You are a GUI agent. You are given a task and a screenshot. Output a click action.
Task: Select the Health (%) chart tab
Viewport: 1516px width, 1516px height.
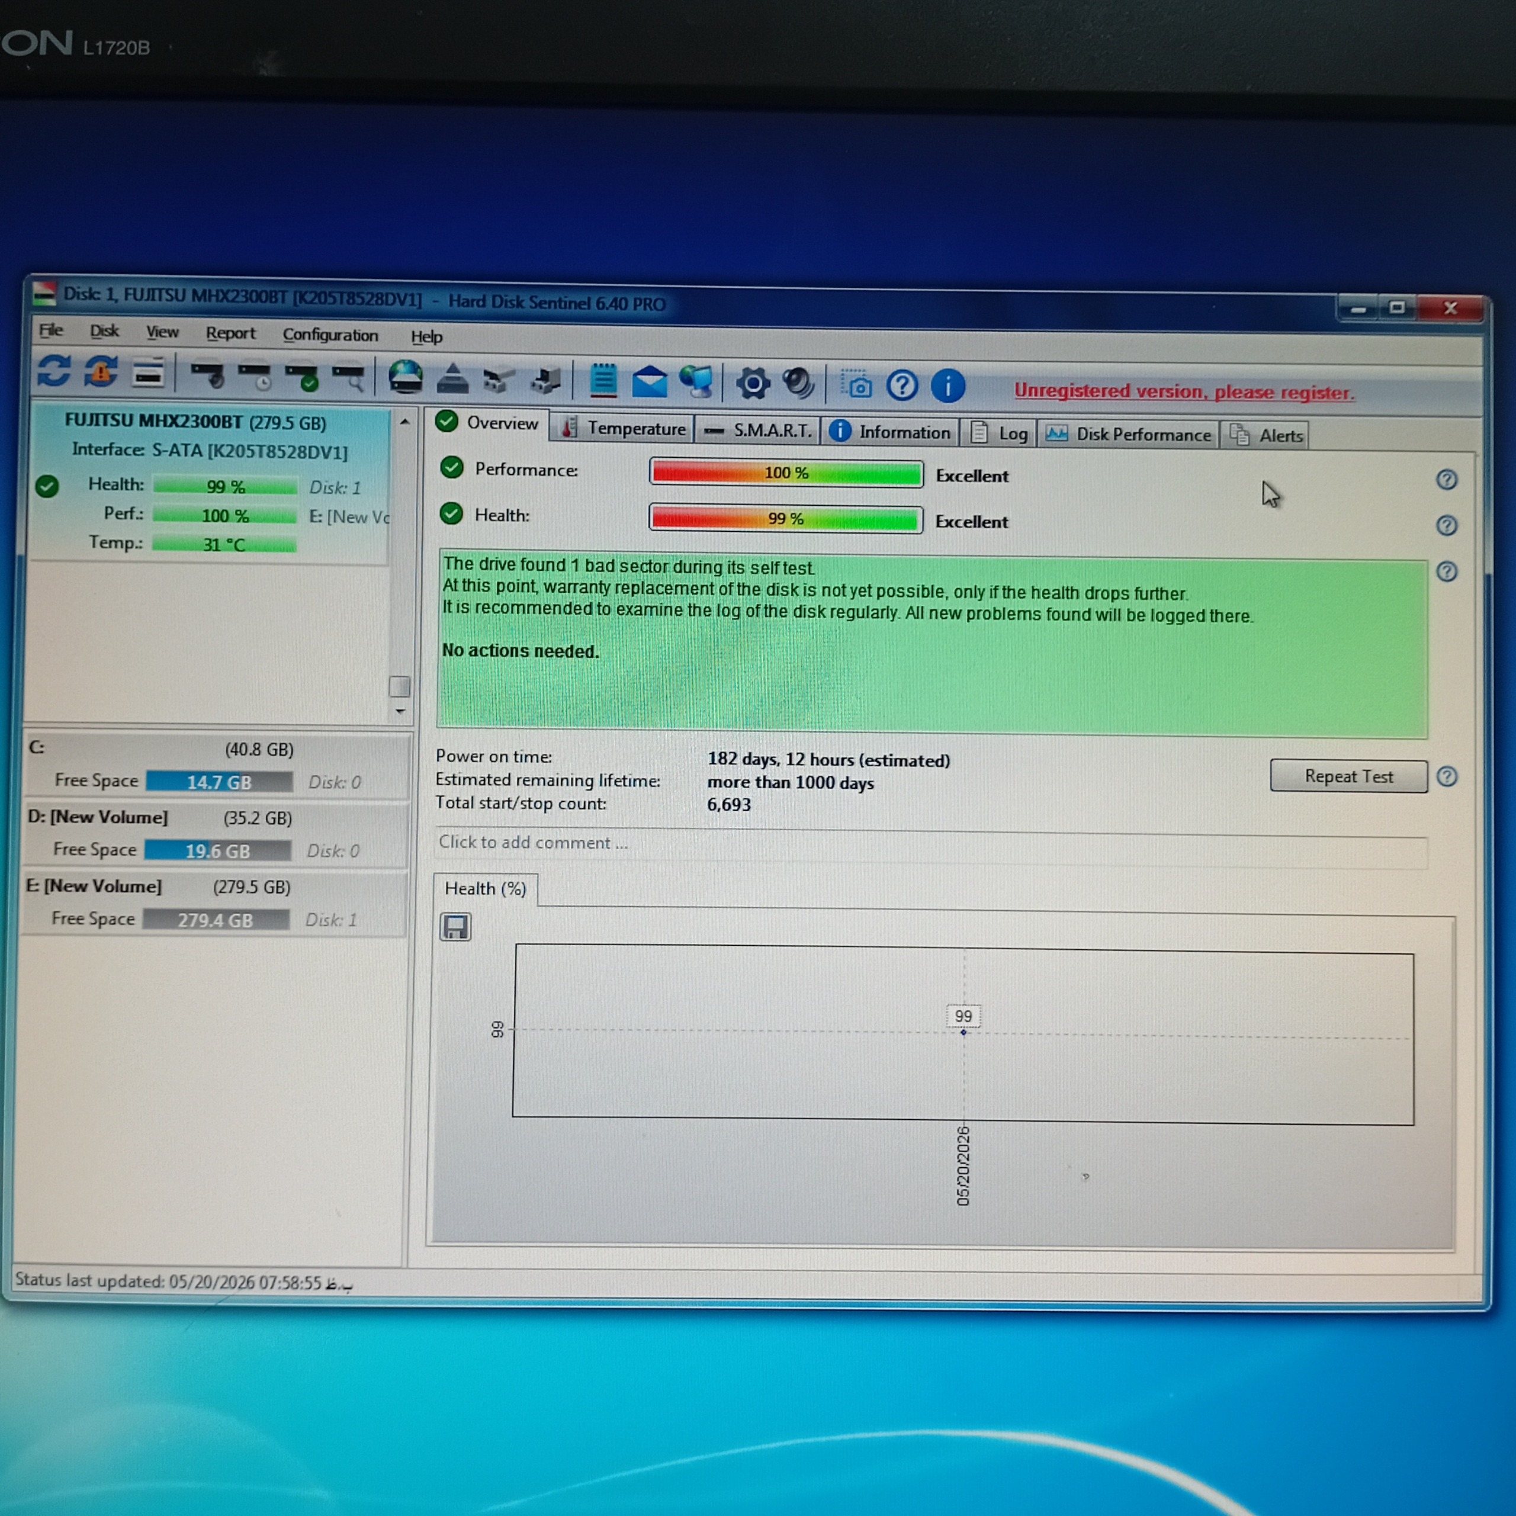click(486, 889)
